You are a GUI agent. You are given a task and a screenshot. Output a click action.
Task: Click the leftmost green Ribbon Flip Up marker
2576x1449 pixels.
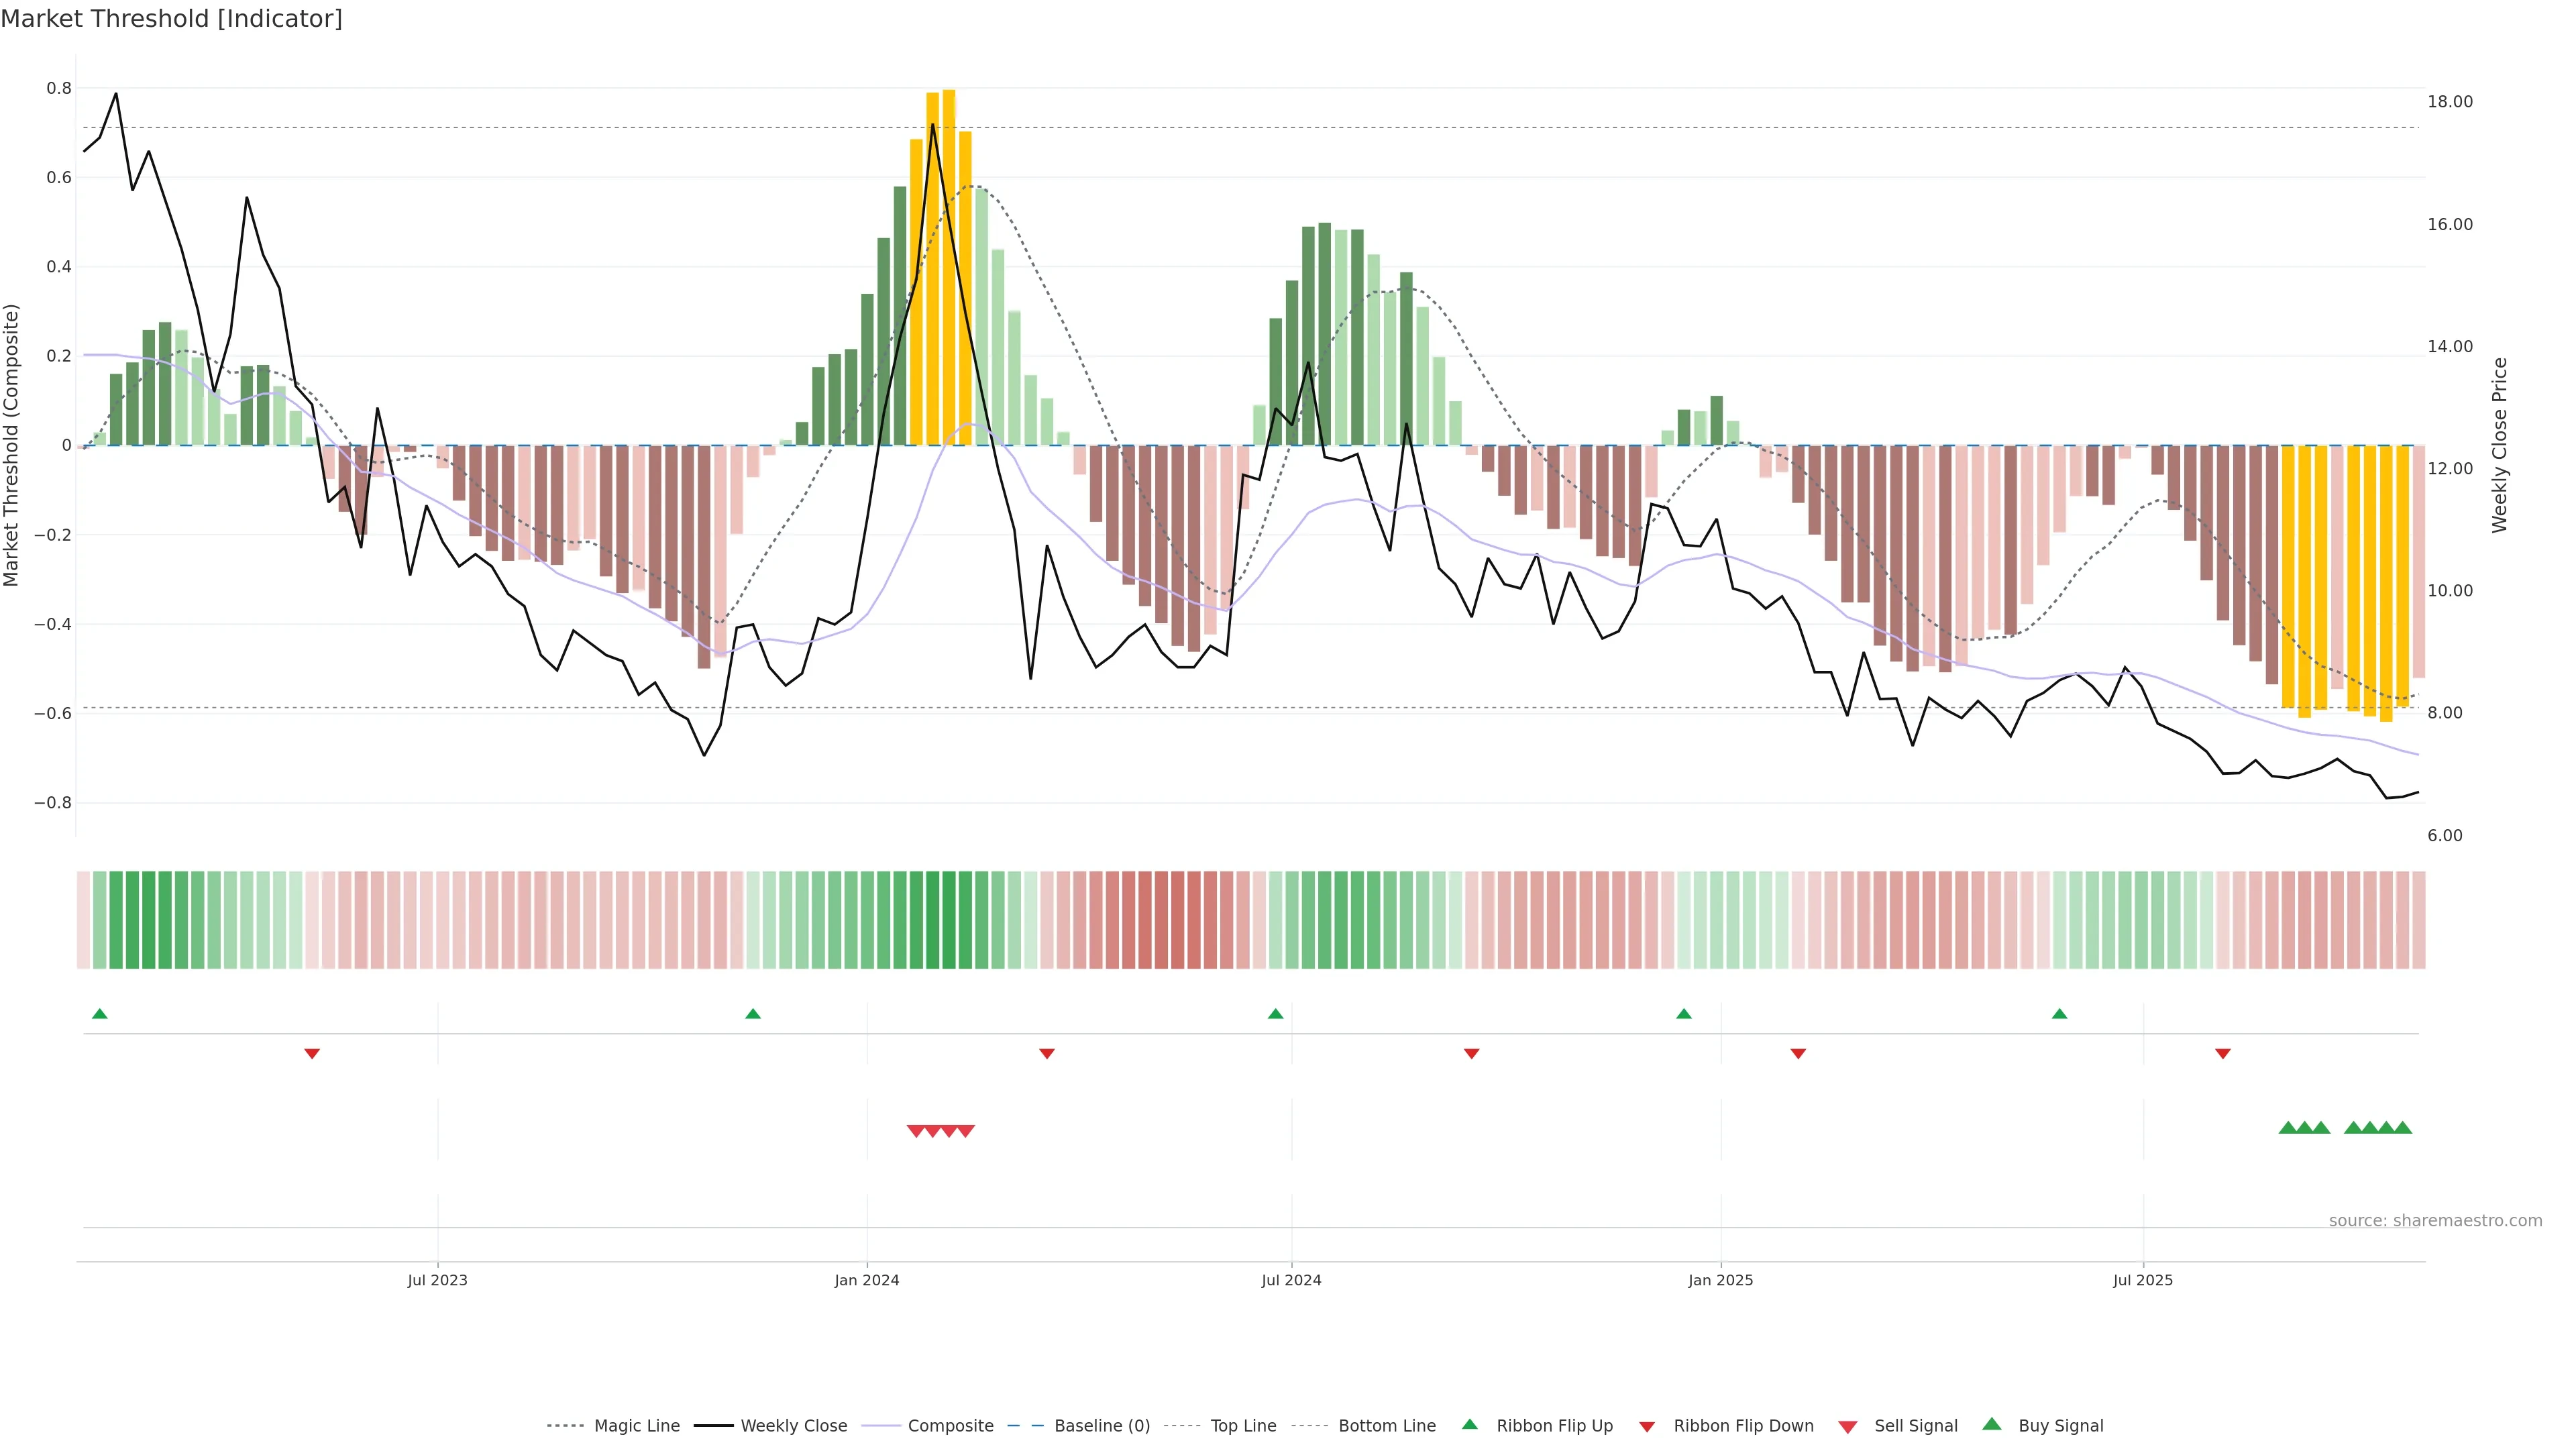(x=99, y=1014)
